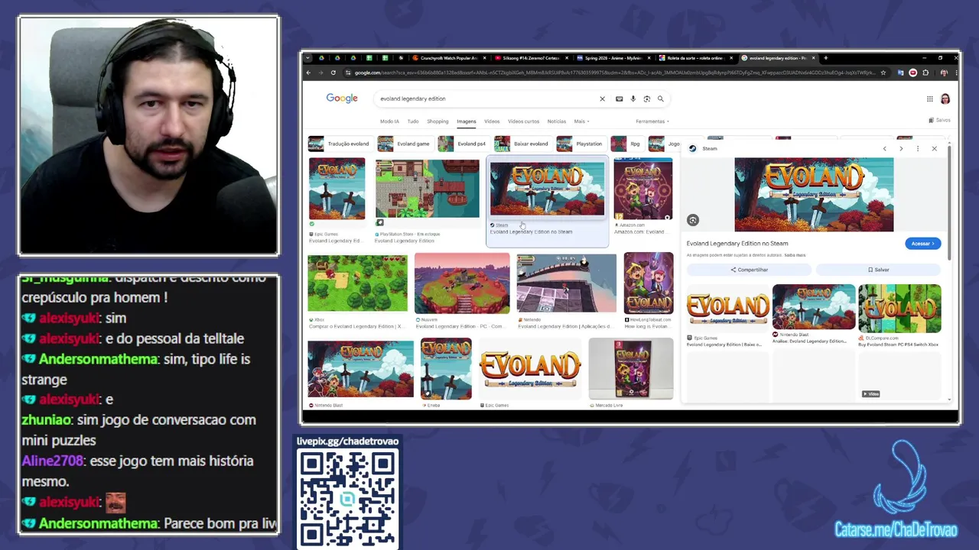Go forward in Chrome navigation

[320, 73]
